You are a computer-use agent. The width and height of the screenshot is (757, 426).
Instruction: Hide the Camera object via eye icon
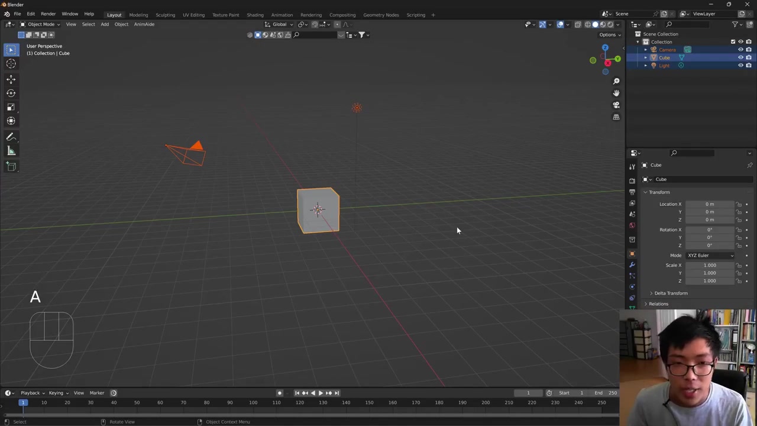pyautogui.click(x=740, y=50)
